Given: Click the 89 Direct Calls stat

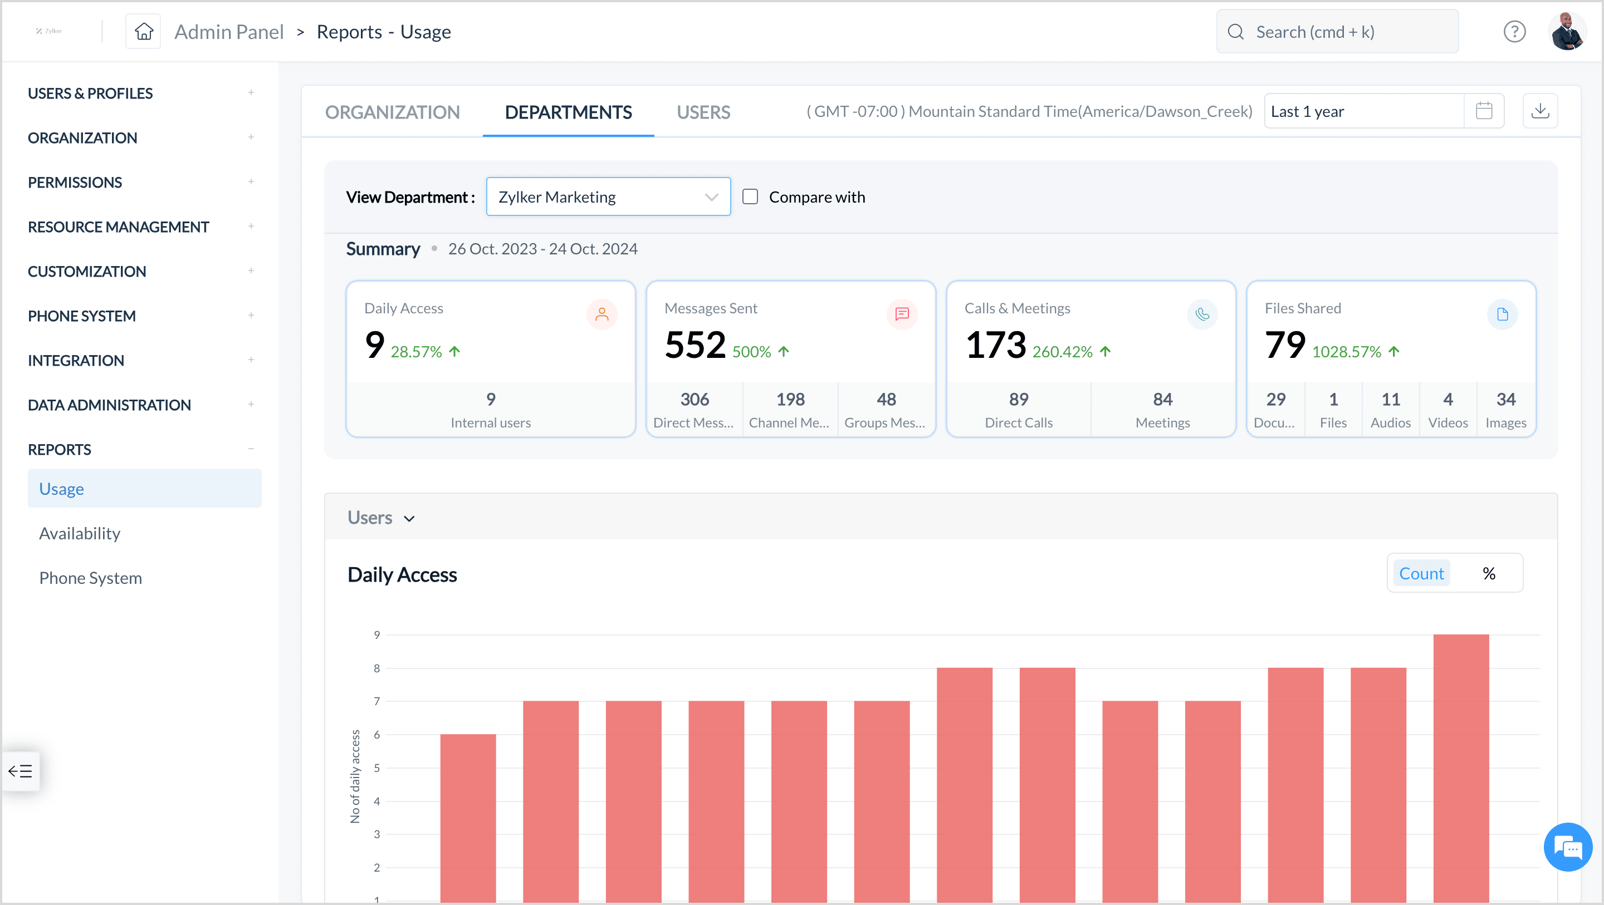Looking at the screenshot, I should [1019, 410].
